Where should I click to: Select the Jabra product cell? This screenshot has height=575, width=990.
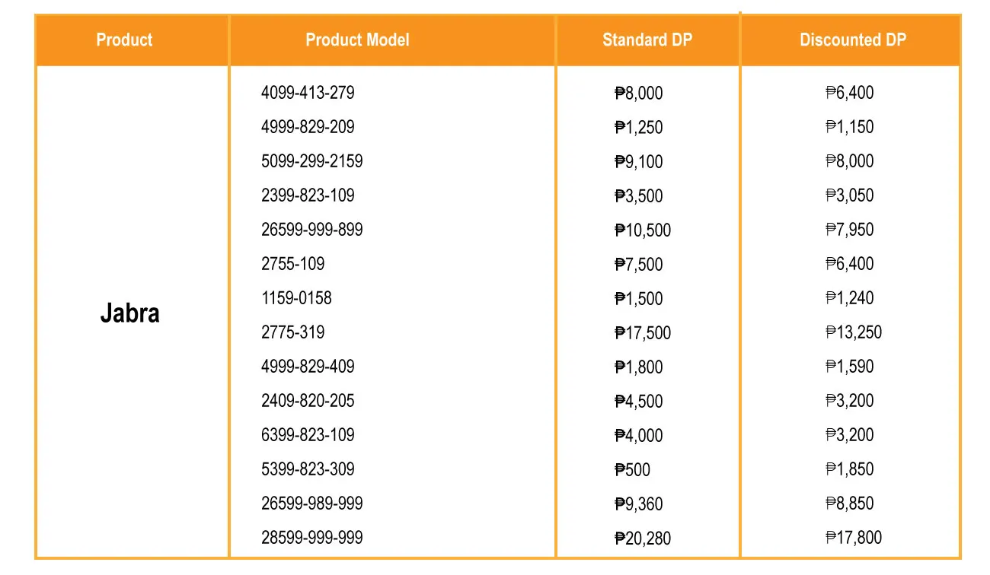click(130, 313)
